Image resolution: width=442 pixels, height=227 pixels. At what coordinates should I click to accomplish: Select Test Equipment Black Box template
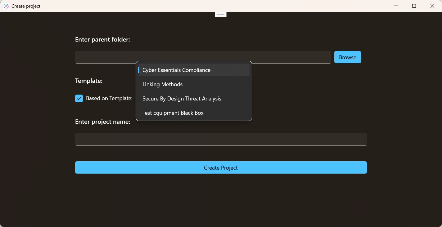point(194,113)
